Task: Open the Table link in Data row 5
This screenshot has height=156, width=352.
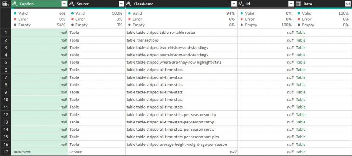Action: [301, 62]
